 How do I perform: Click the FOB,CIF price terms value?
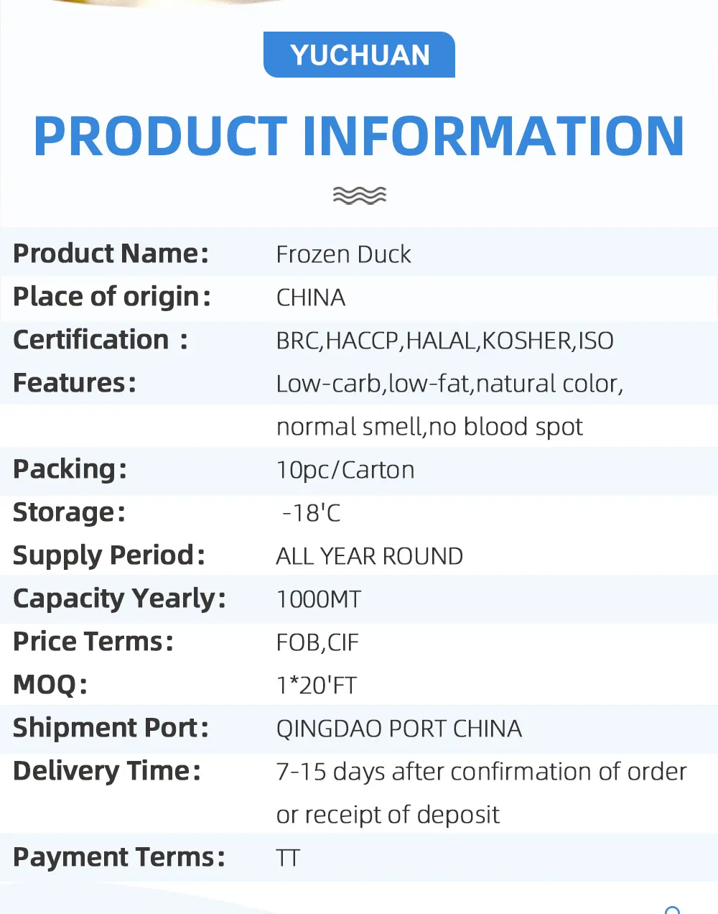tap(317, 642)
